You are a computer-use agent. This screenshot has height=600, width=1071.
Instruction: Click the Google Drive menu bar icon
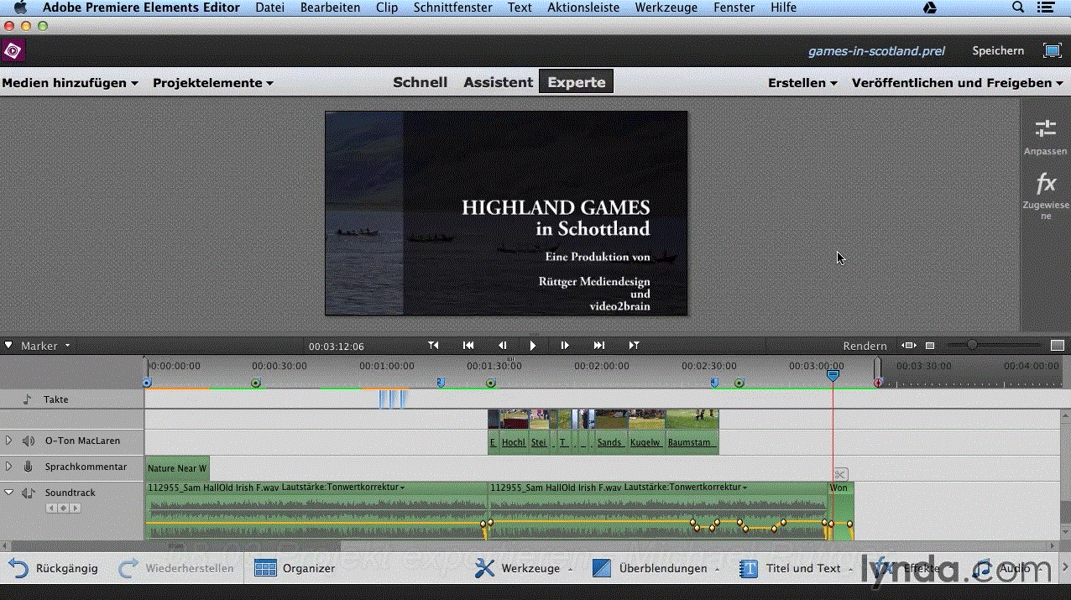pos(929,8)
